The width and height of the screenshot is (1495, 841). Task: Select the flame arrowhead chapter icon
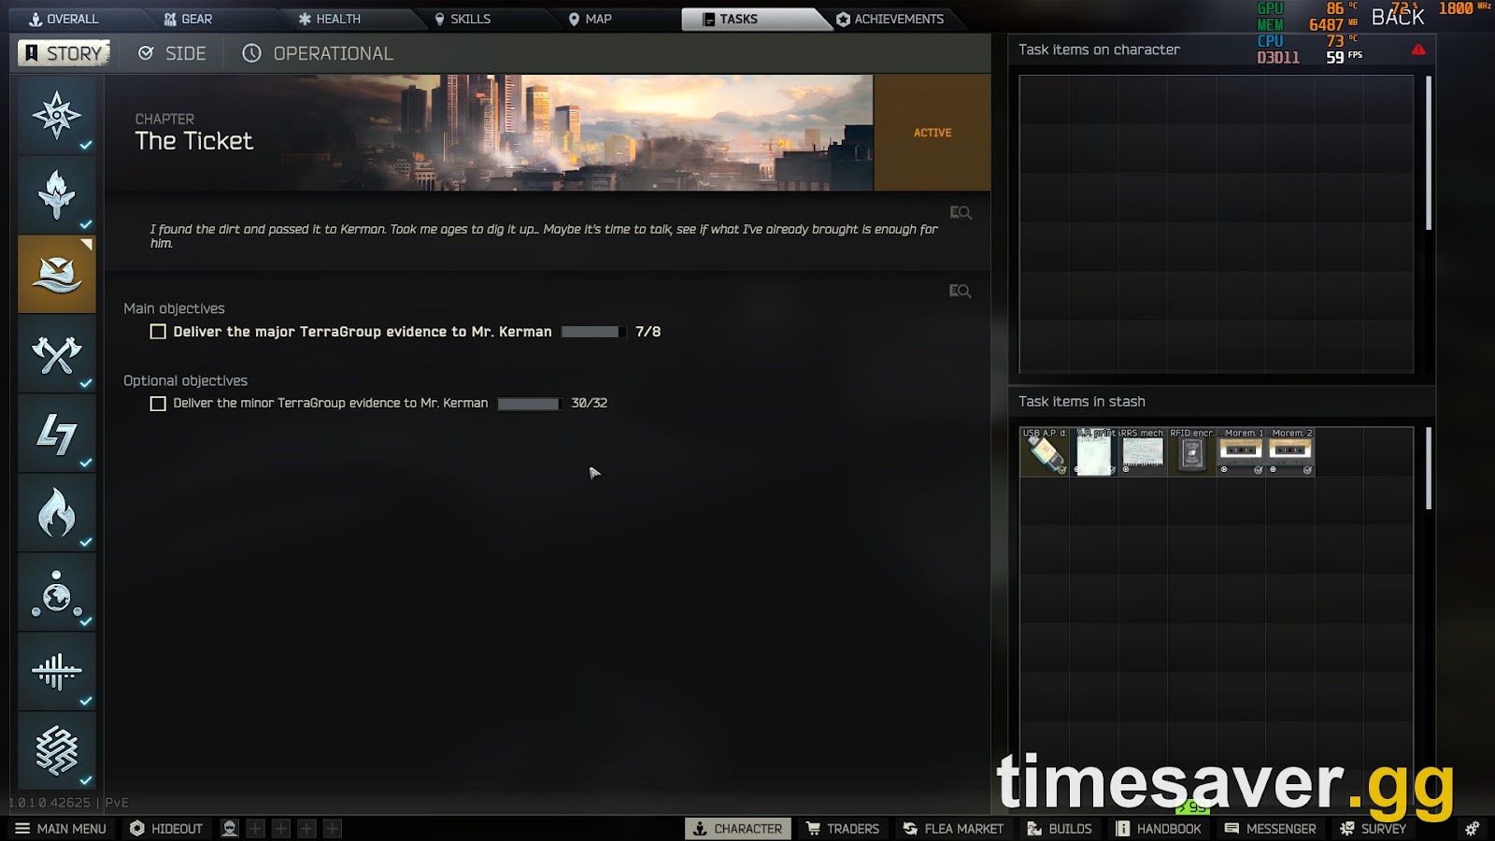click(x=57, y=195)
